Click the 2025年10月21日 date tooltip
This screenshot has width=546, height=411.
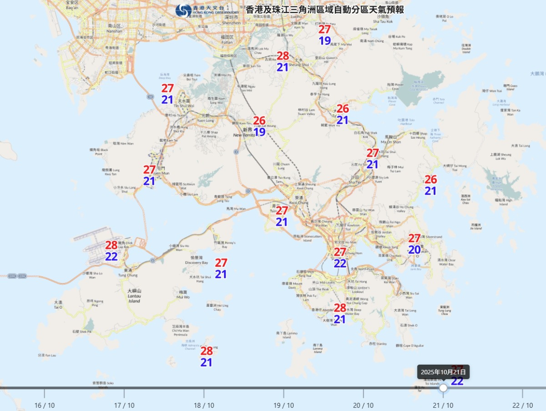point(443,371)
